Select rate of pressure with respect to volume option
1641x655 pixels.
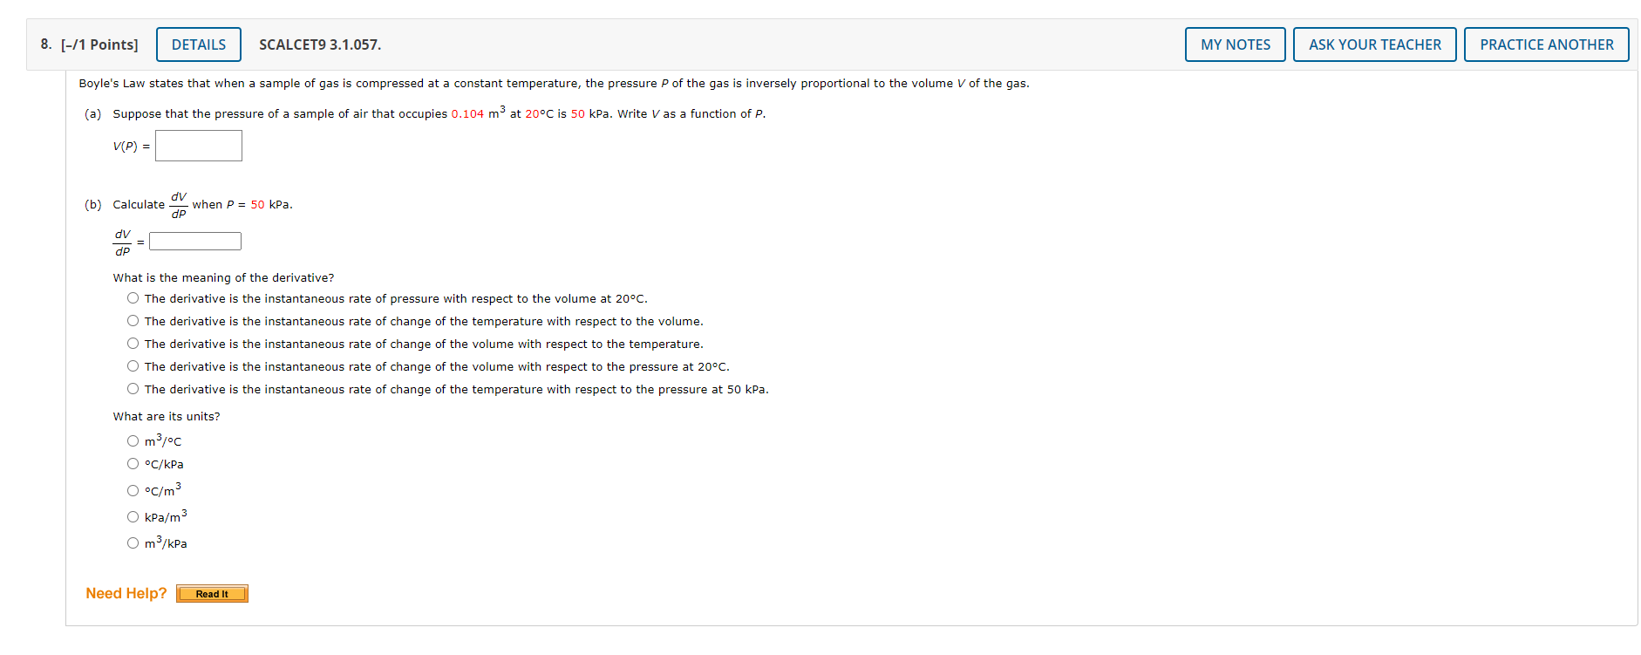[x=133, y=297]
